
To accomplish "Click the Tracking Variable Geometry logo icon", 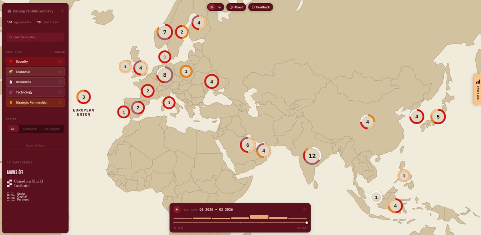I will point(9,11).
